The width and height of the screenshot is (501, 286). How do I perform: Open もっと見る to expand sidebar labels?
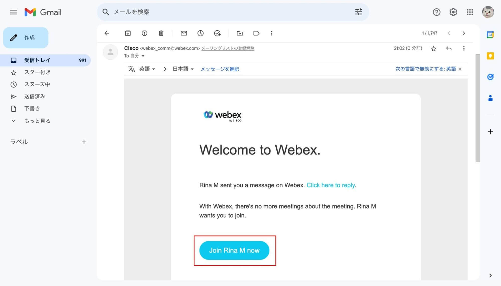37,121
